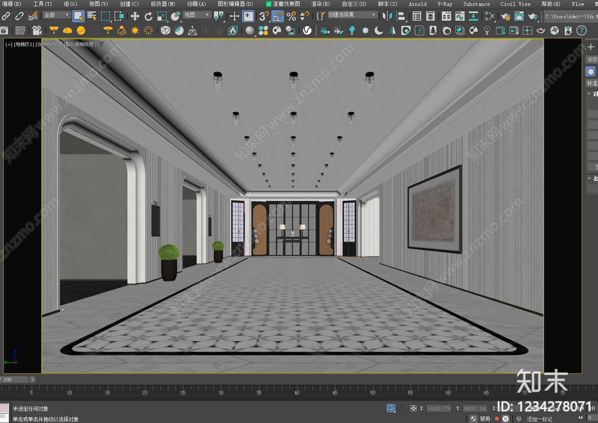598x423 pixels.
Task: Select the Scale tool
Action: click(x=162, y=16)
